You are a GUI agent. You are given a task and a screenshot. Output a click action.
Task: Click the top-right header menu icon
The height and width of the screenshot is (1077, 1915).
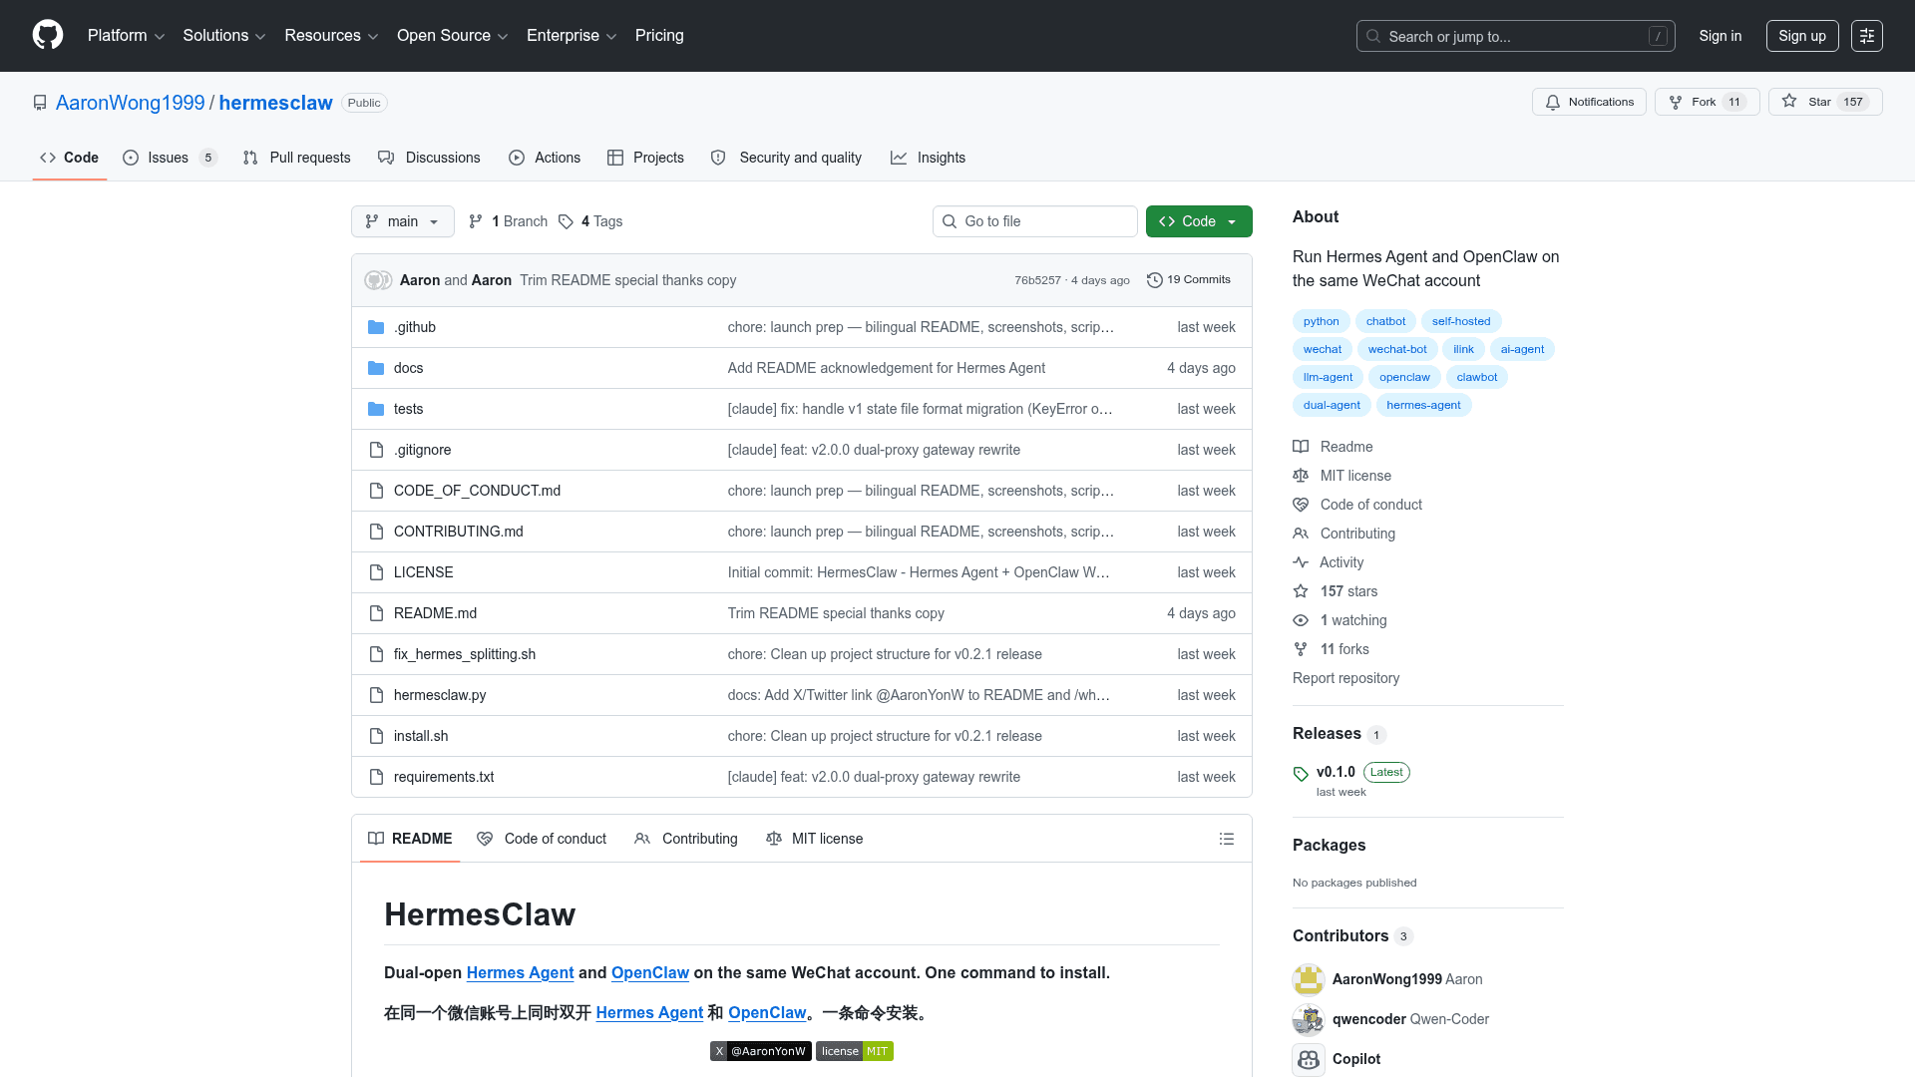click(x=1866, y=36)
